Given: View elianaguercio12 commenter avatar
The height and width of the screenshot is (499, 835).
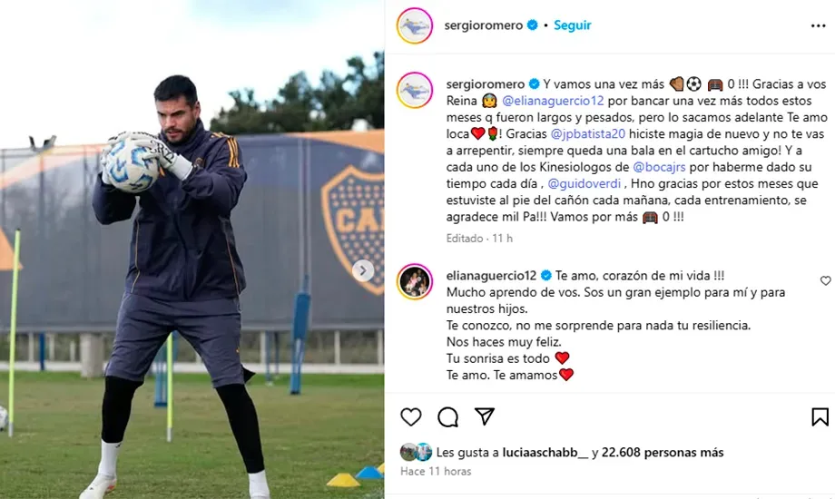Looking at the screenshot, I should pos(414,282).
